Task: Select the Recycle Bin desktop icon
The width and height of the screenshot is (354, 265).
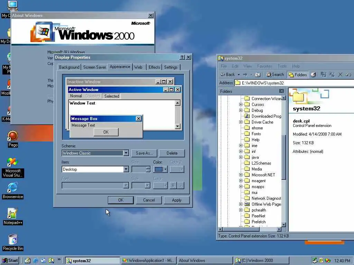Action: click(x=13, y=242)
